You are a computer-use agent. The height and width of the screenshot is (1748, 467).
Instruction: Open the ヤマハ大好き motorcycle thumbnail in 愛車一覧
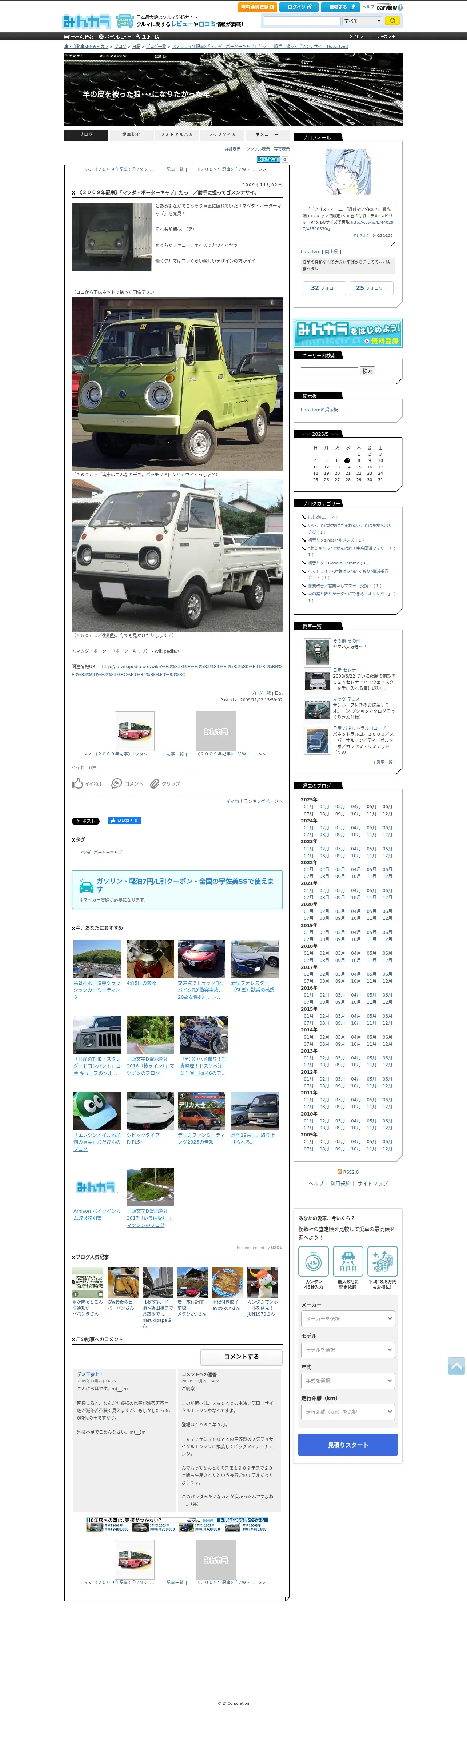[317, 652]
